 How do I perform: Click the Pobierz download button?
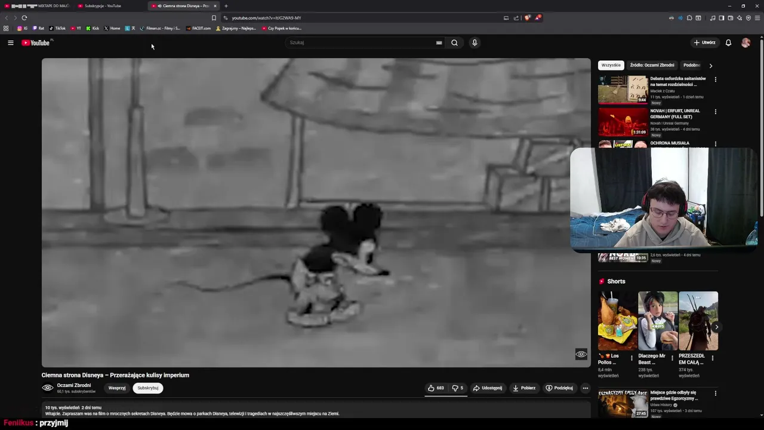524,388
